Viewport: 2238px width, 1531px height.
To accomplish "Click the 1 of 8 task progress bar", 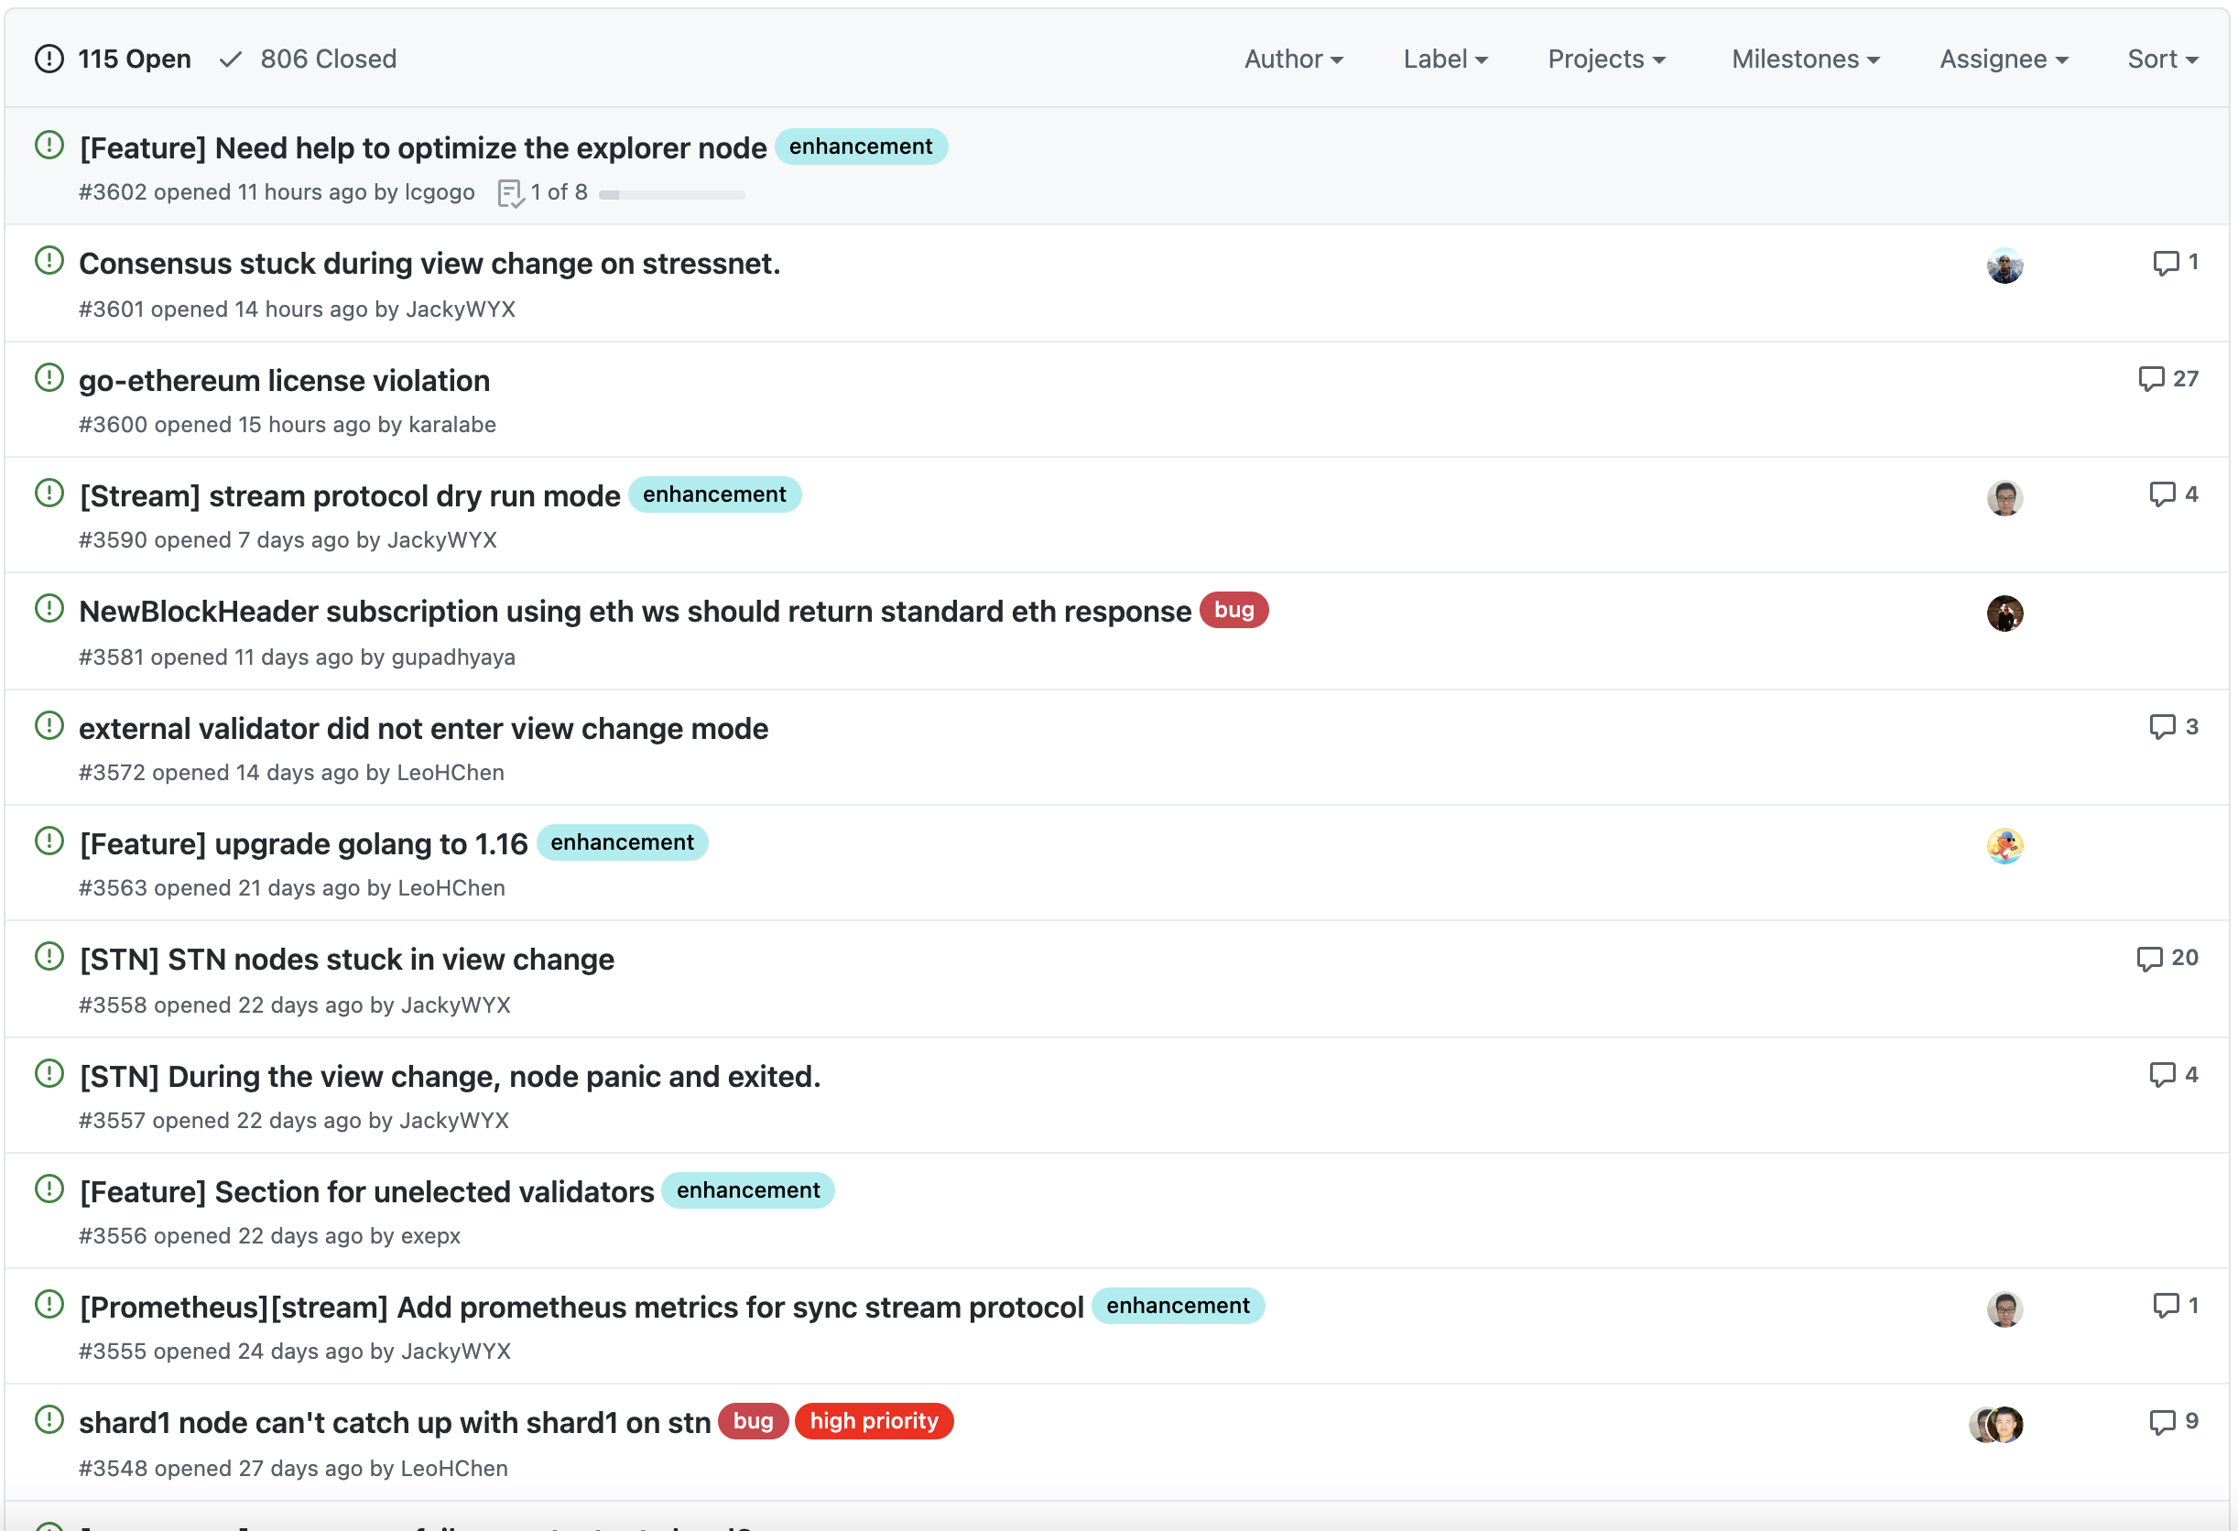I will tap(671, 194).
